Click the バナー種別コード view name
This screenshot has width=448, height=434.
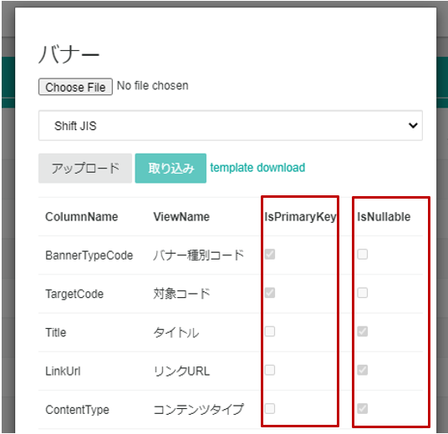click(199, 255)
